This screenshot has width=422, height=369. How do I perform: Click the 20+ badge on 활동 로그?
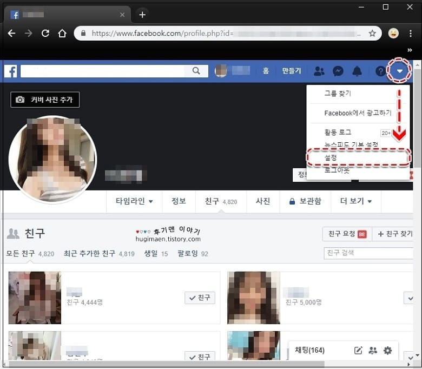pos(386,133)
